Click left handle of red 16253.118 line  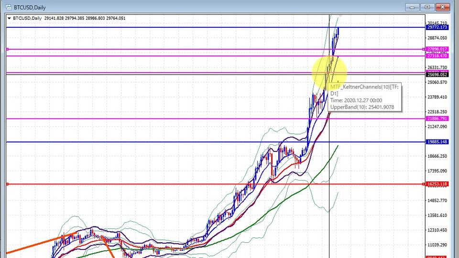(x=7, y=184)
